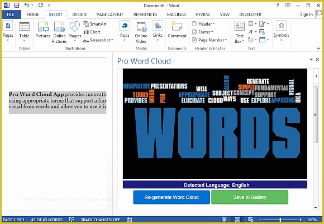Open Ribbon Display Options icon
Image resolution: width=324 pixels, height=224 pixels.
click(x=288, y=6)
